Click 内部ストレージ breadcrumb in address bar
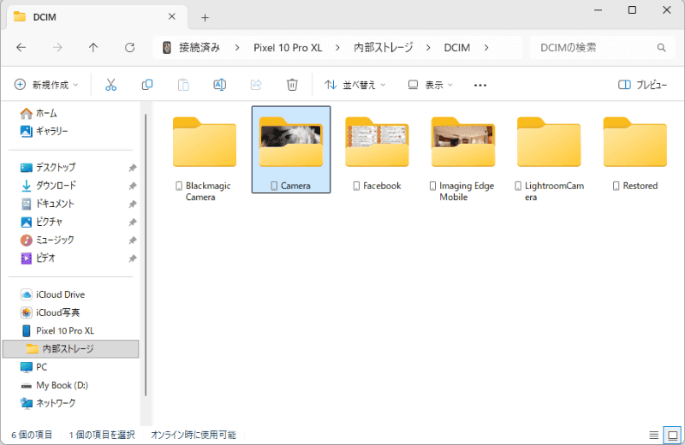Image resolution: width=685 pixels, height=445 pixels. [383, 48]
